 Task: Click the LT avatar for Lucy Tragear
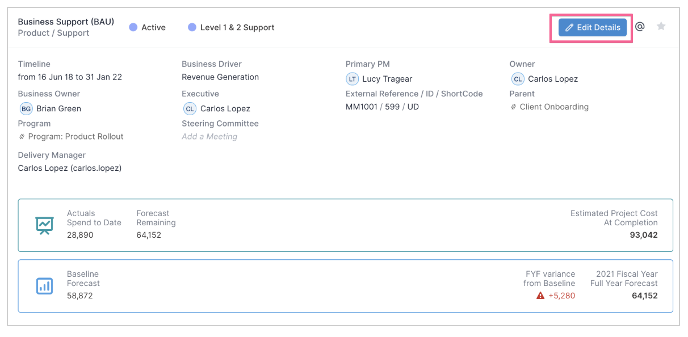(x=353, y=79)
